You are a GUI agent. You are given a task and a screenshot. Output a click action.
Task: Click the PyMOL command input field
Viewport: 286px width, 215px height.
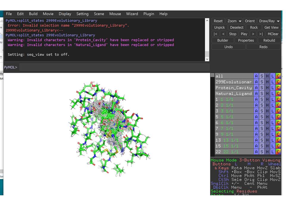point(114,67)
